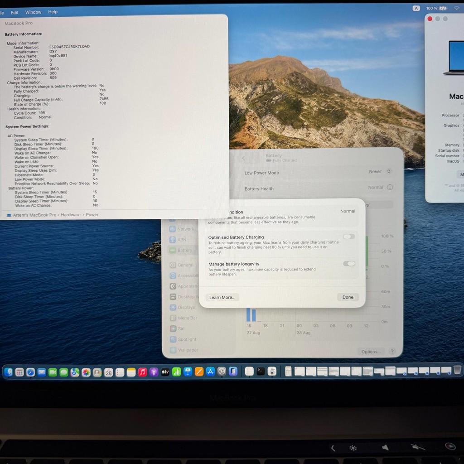Open Photos from the Dock

point(86,372)
